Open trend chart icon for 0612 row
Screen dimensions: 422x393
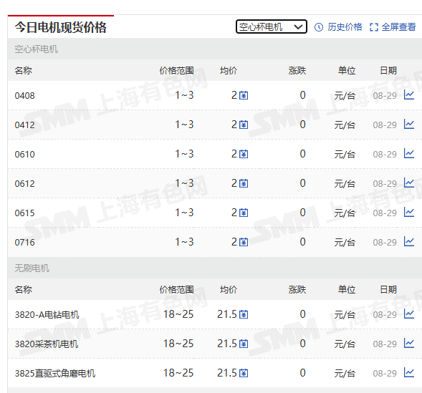coord(409,183)
